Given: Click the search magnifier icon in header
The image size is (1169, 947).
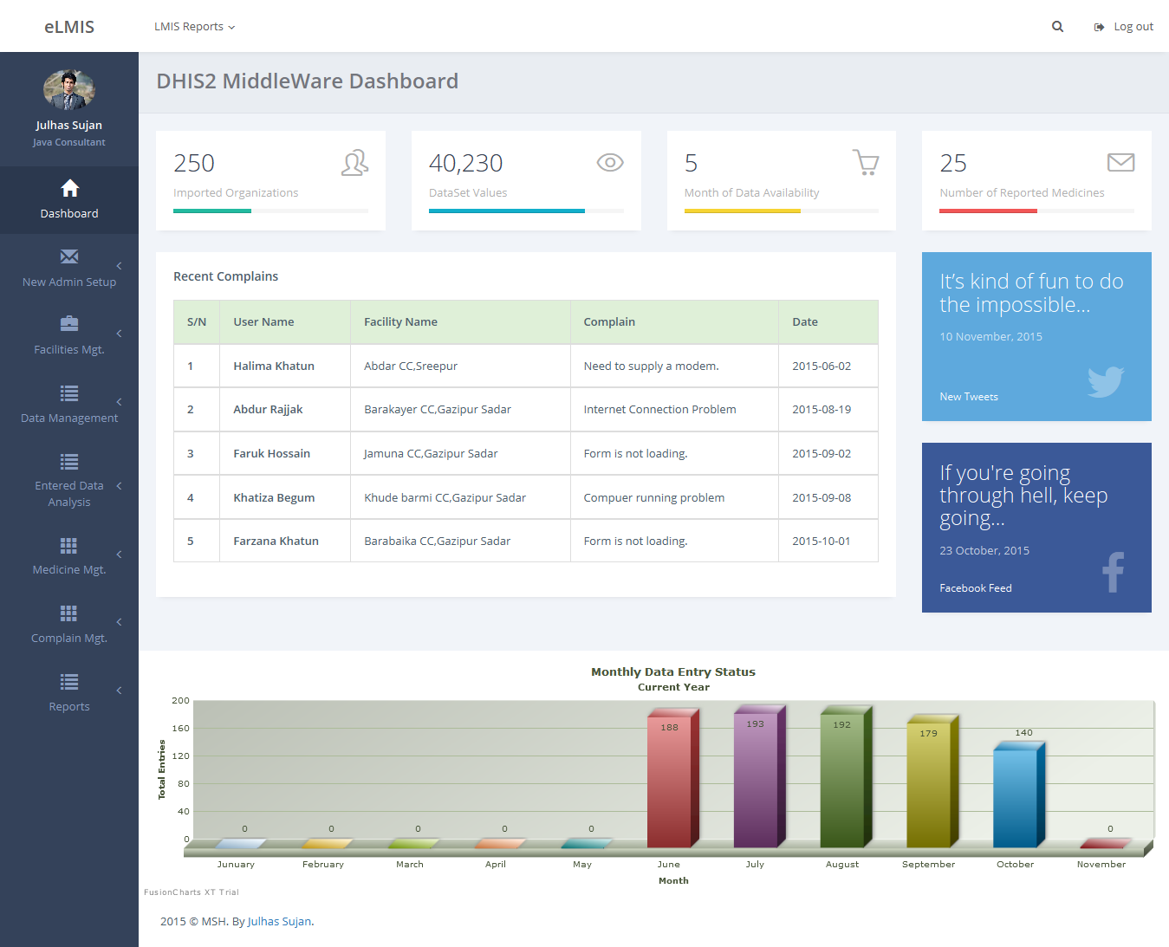Looking at the screenshot, I should pos(1057,27).
